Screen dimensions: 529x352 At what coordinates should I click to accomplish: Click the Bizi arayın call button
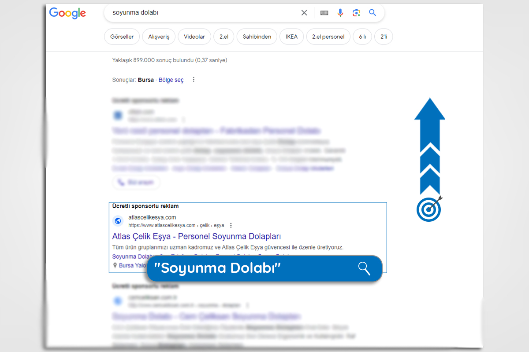coord(136,182)
